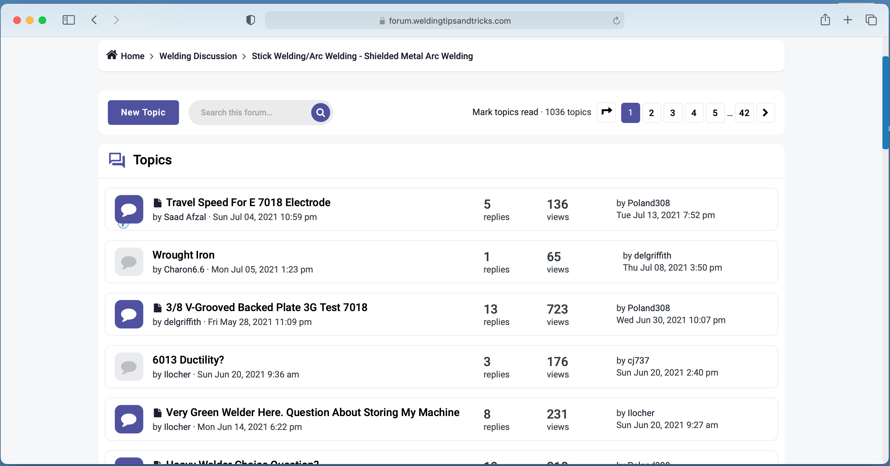Click the jump-to-page arrow icon
This screenshot has width=890, height=466.
606,113
